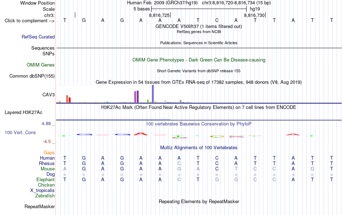This screenshot has height=215, width=342.
Task: Click the 4.88 PhyloP upper scale value
Action: tap(46, 124)
